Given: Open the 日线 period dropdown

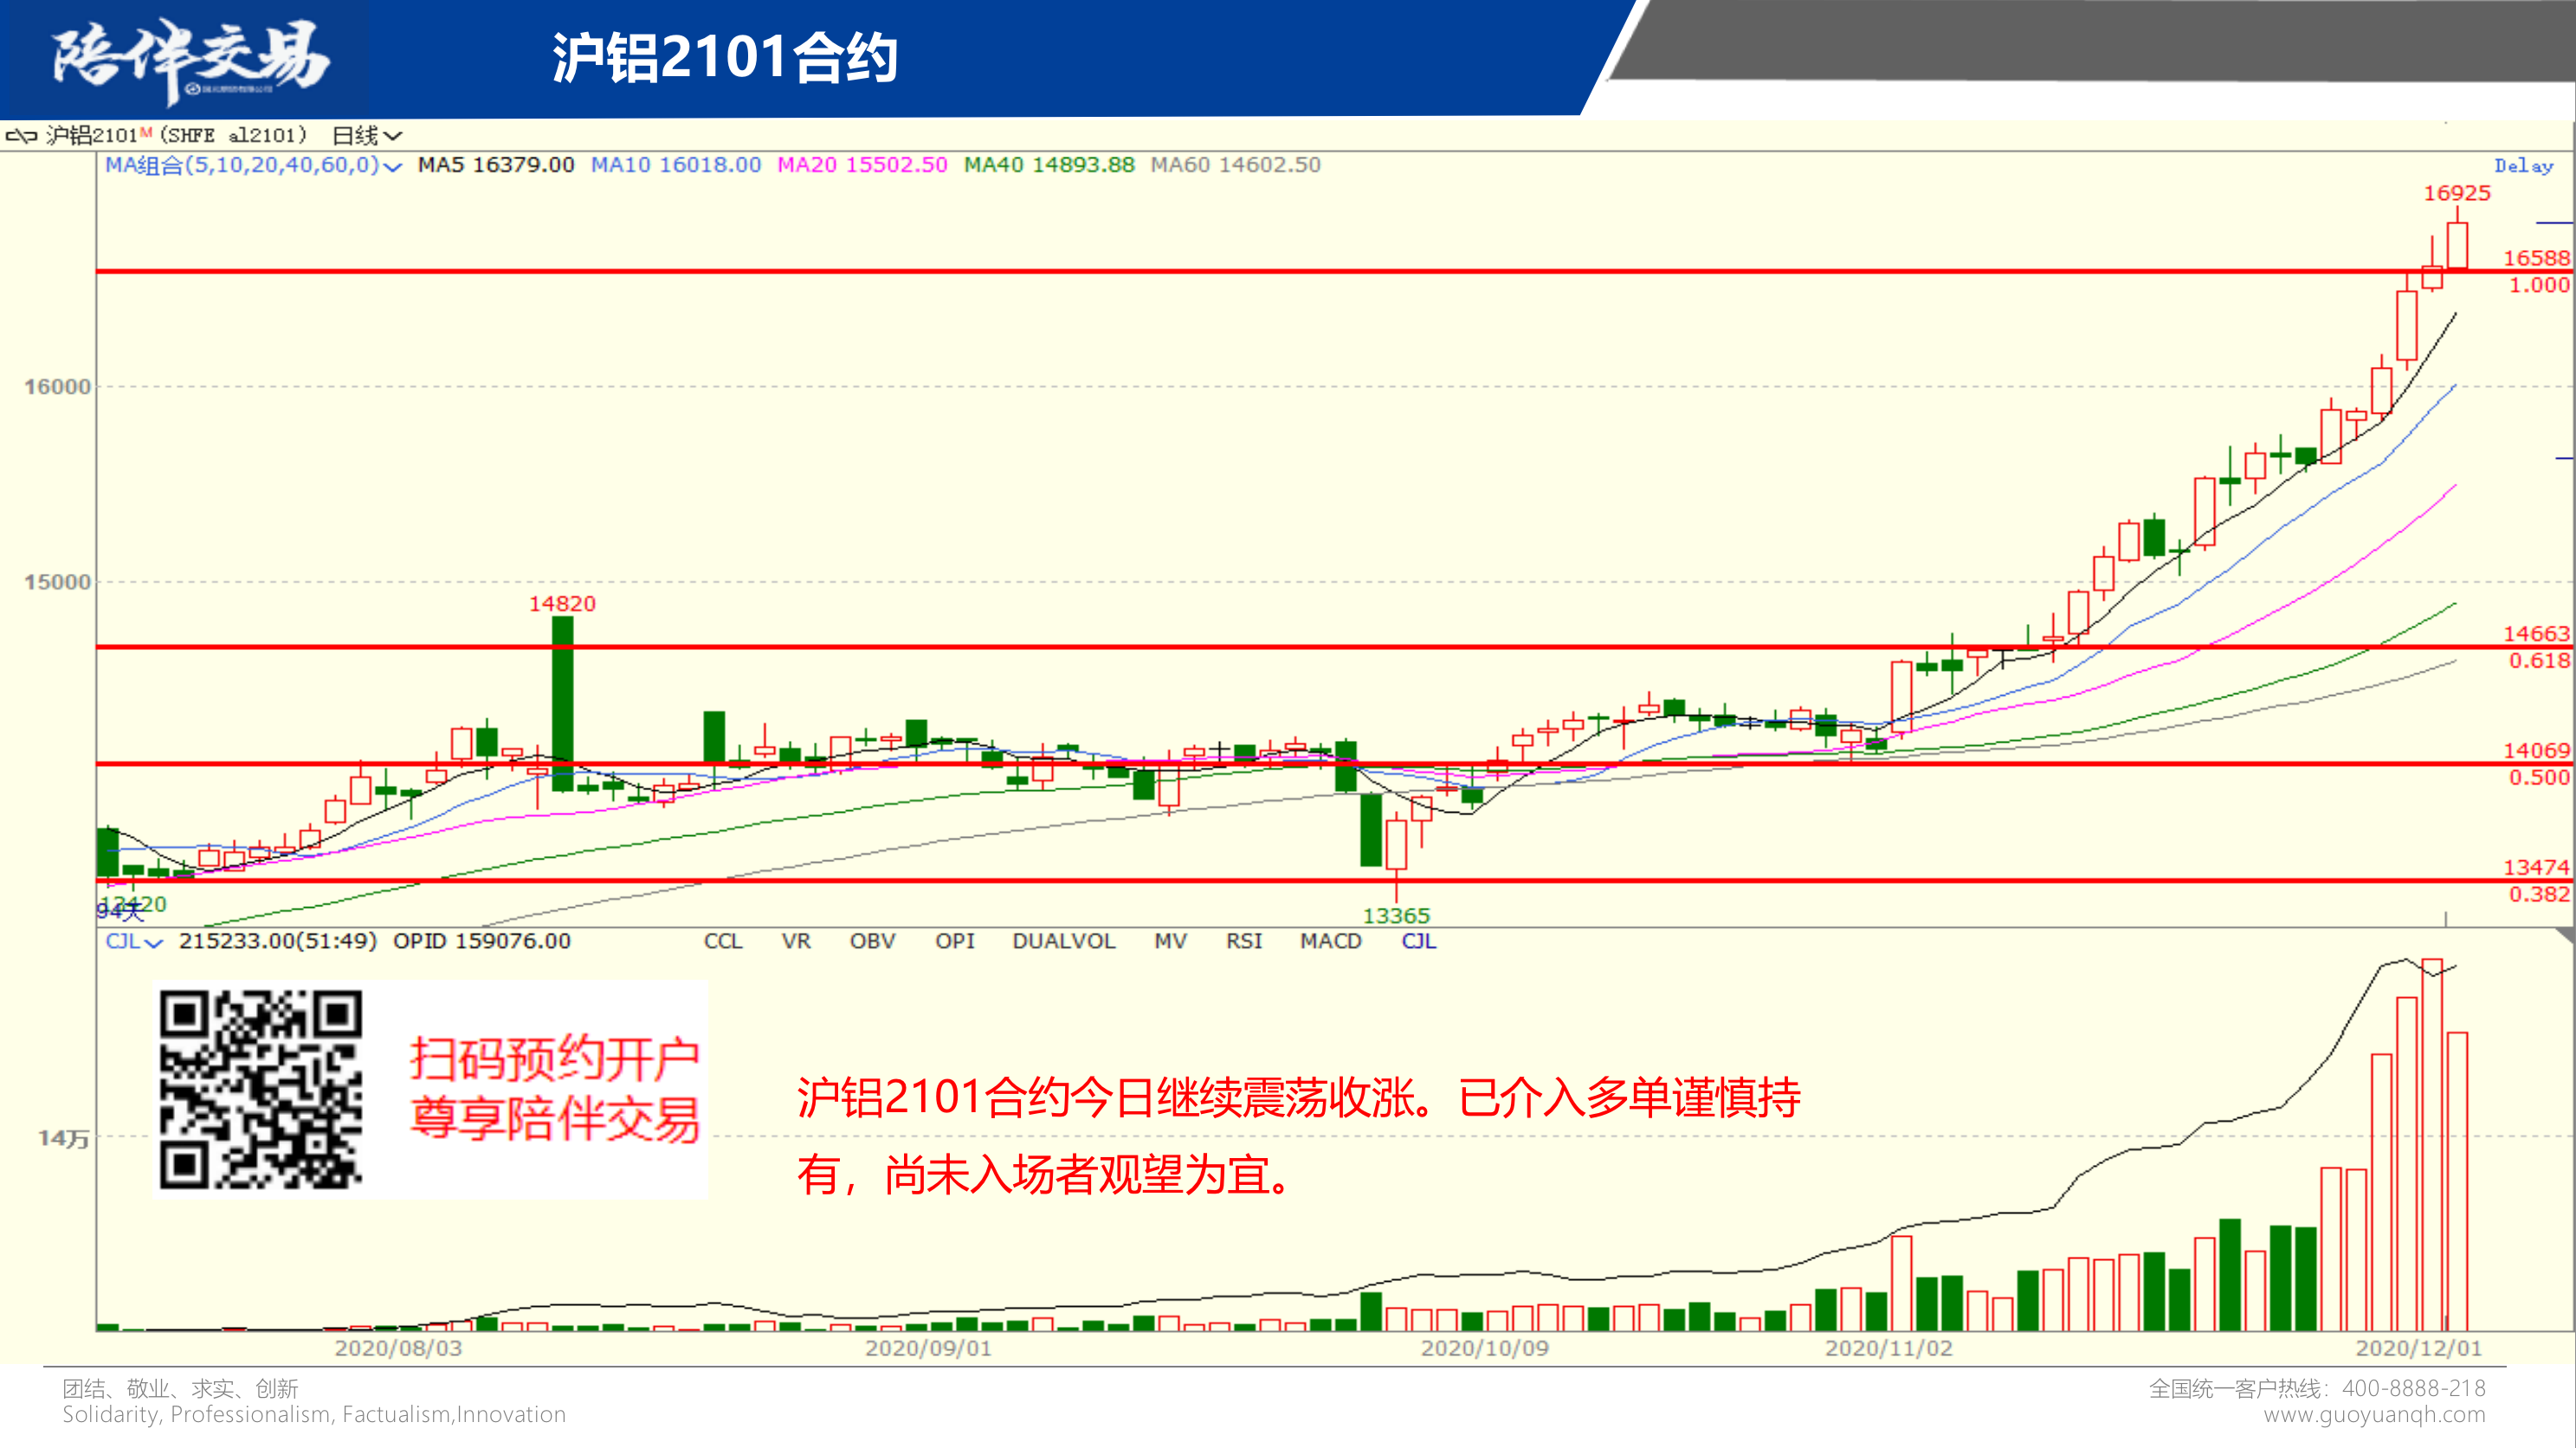Looking at the screenshot, I should (x=366, y=136).
